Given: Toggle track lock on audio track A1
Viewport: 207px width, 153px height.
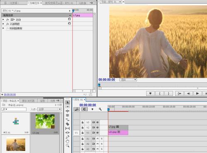Looking at the screenshot, I should coord(82,139).
